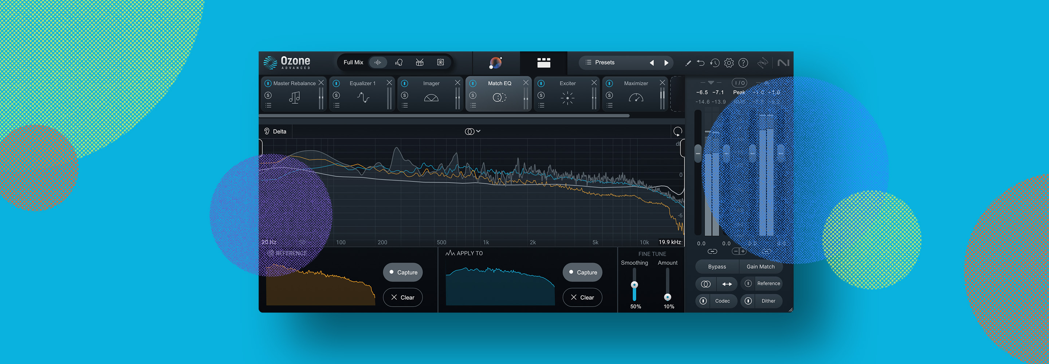This screenshot has width=1049, height=364.
Task: Toggle Exciter module power
Action: point(541,83)
